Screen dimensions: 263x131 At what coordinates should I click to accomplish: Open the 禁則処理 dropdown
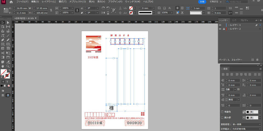(247, 124)
